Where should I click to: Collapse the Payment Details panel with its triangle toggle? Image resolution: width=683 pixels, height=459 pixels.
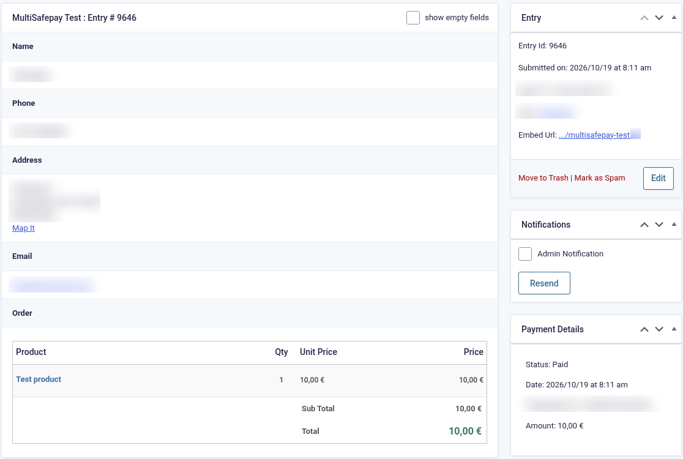(674, 329)
